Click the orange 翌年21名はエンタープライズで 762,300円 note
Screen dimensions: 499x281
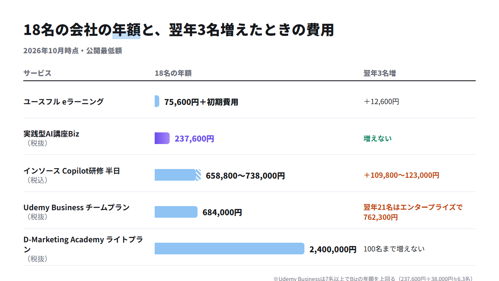click(413, 212)
